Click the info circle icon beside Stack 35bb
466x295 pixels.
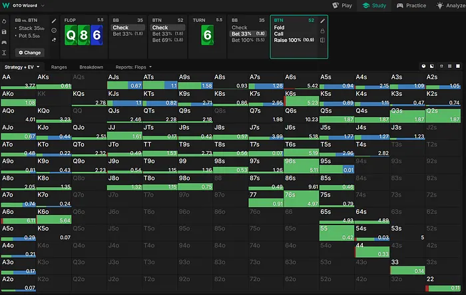(x=54, y=31)
